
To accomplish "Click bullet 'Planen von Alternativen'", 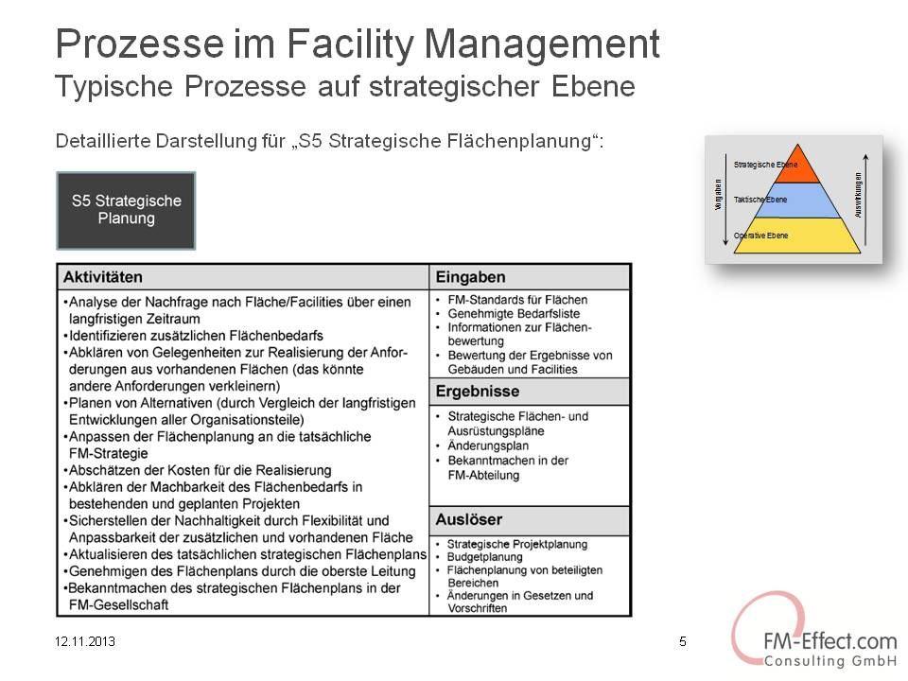I will click(x=239, y=411).
